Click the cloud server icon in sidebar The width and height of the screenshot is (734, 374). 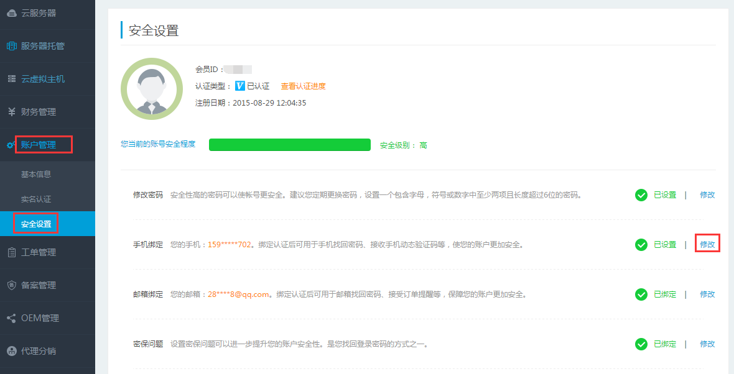11,13
